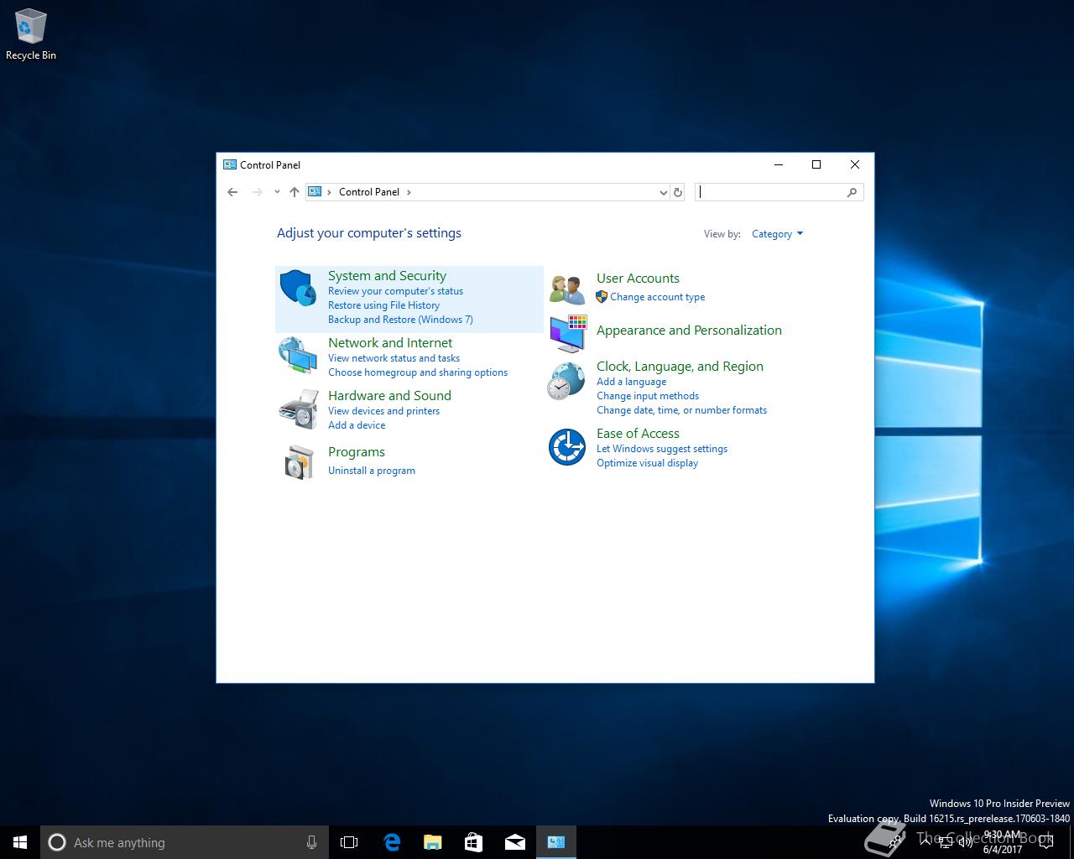Open the Ease of Access heading
The height and width of the screenshot is (859, 1074).
638,434
